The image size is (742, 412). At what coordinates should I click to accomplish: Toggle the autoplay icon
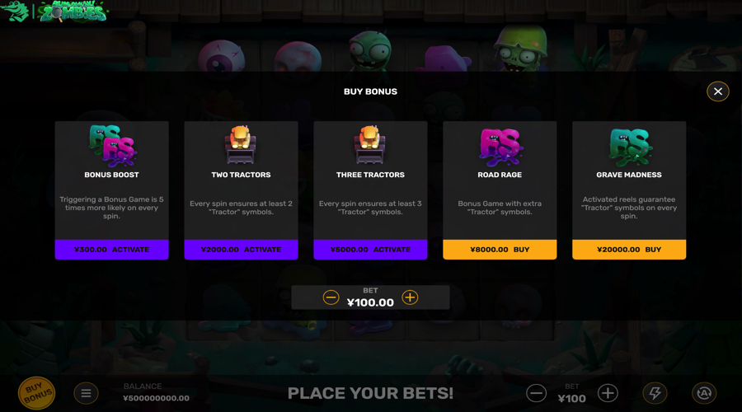[704, 393]
